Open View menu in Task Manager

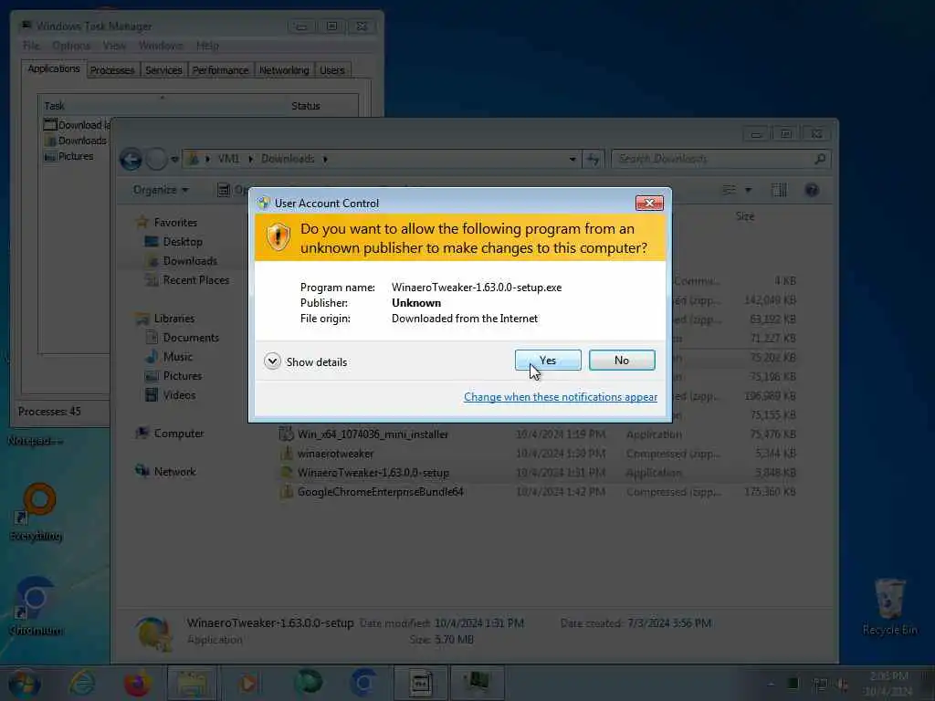click(114, 46)
